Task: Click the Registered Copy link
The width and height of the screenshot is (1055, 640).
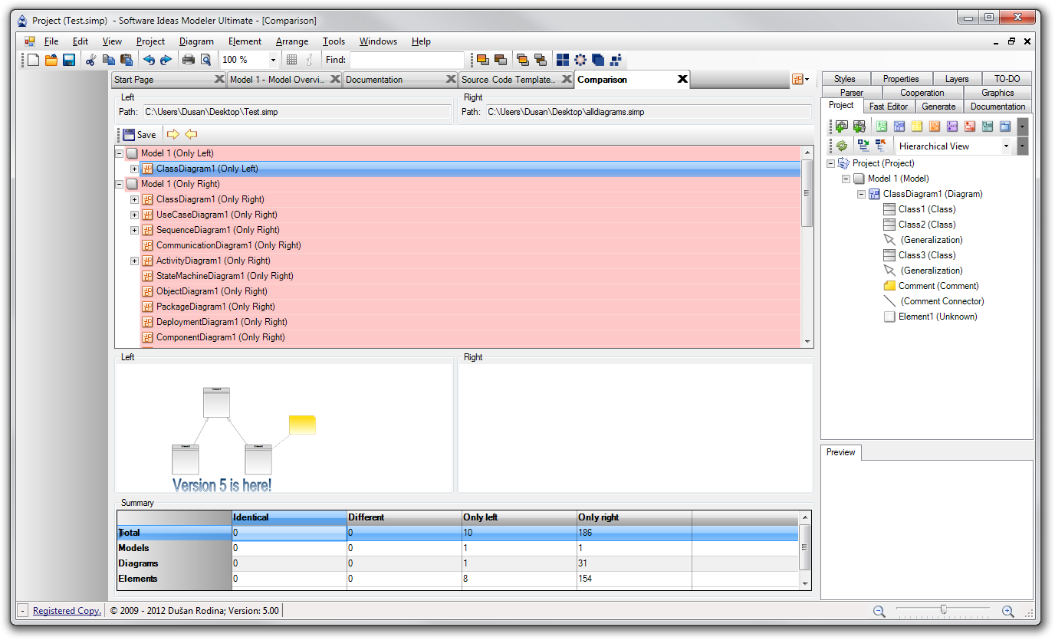Action: (67, 611)
